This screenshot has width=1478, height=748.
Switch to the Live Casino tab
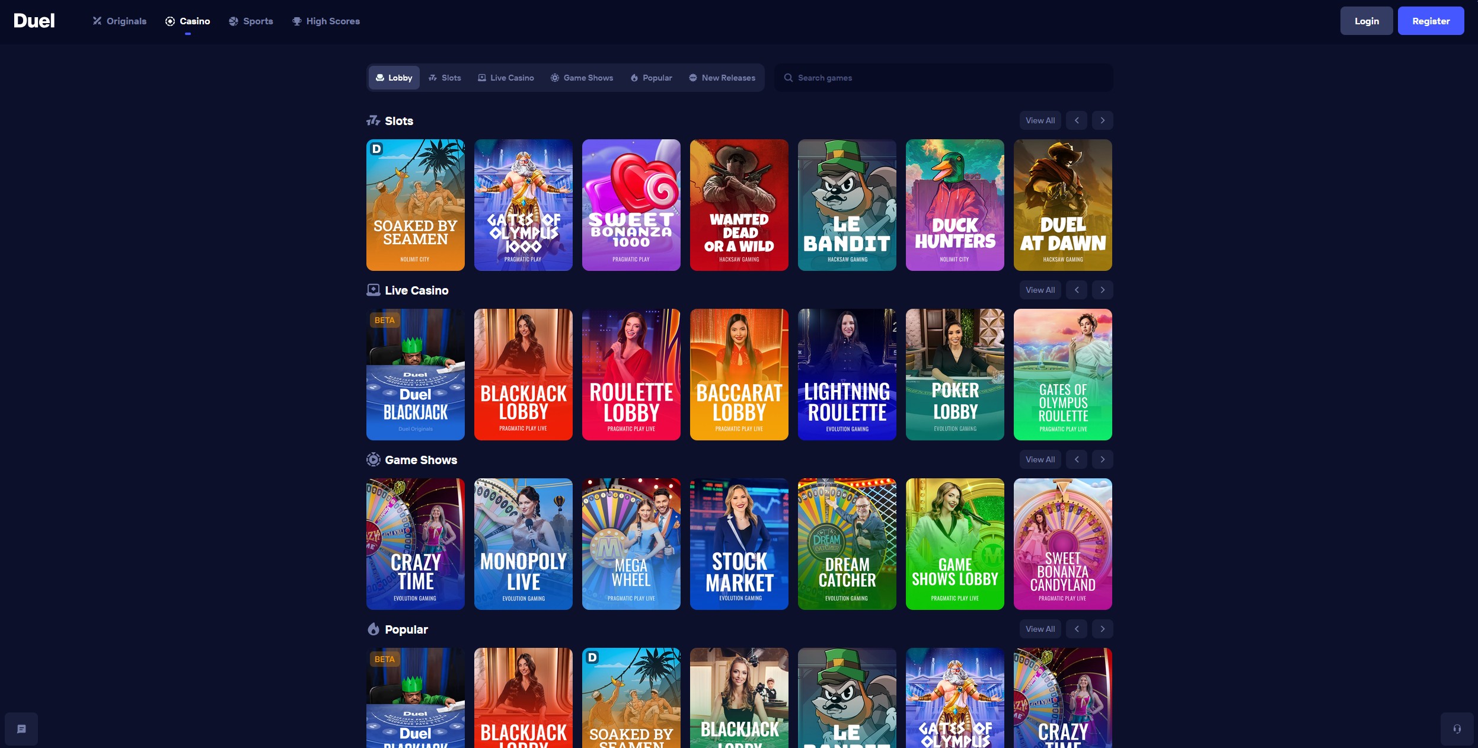point(506,78)
